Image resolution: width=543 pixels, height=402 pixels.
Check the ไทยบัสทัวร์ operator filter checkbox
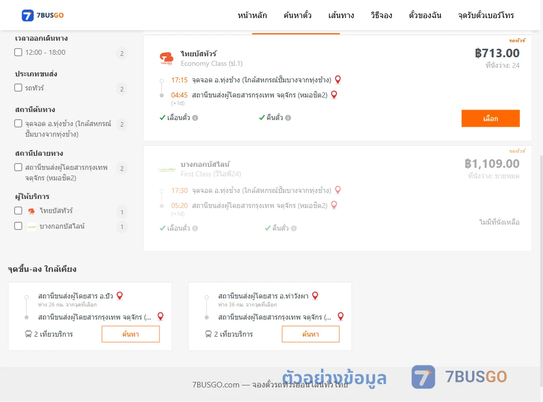(x=19, y=211)
